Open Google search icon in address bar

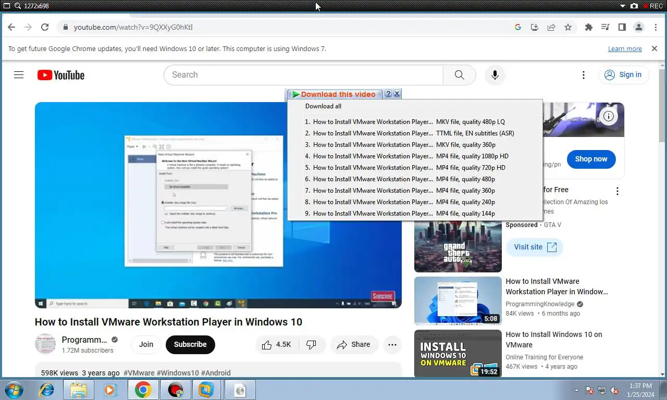coord(518,27)
